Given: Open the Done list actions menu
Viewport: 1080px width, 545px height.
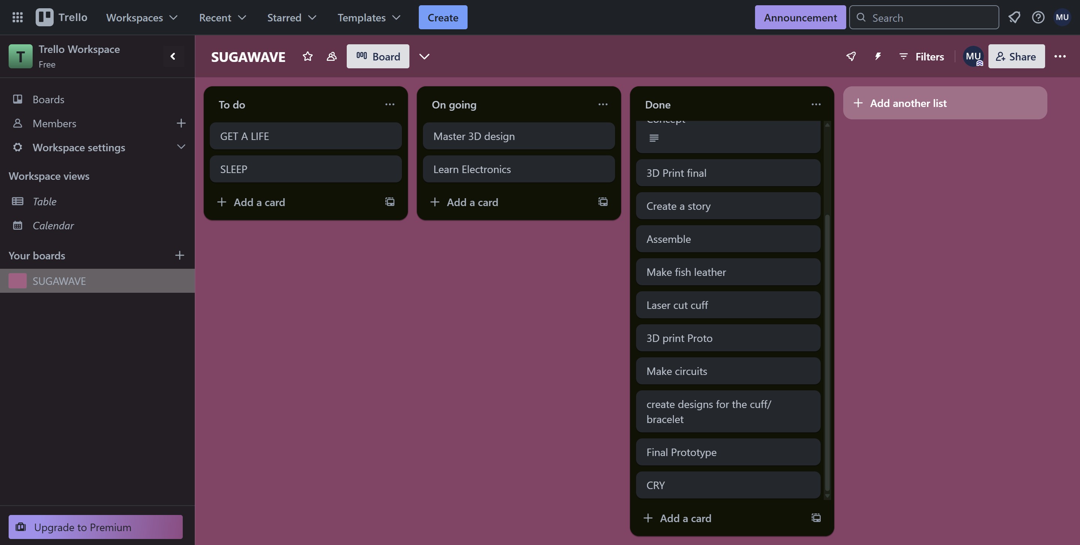Looking at the screenshot, I should click(815, 104).
